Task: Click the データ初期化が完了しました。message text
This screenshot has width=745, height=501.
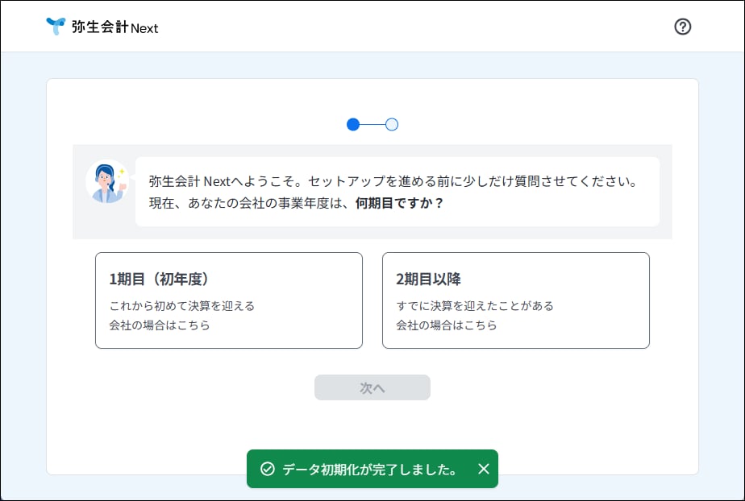Action: [x=370, y=470]
